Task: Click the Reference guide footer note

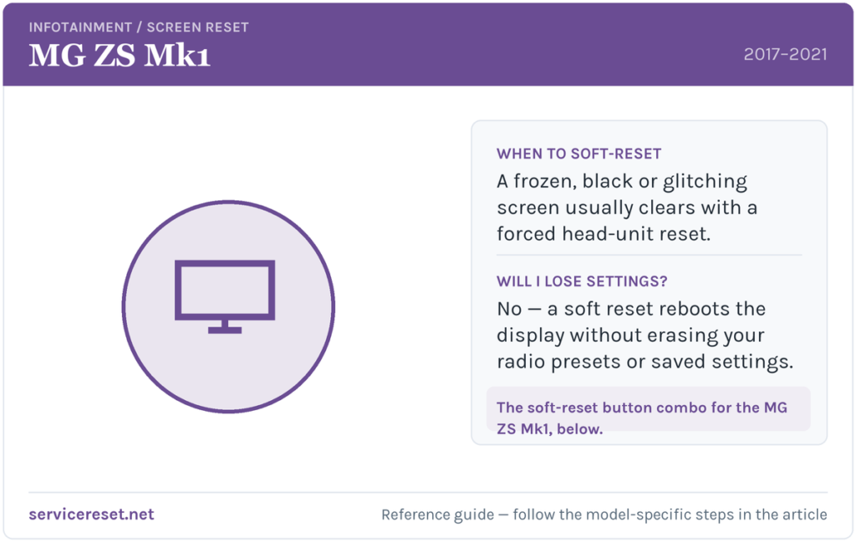Action: 604,514
